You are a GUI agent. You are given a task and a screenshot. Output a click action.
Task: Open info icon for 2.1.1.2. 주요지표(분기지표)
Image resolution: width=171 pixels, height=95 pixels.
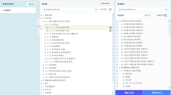click(110, 31)
